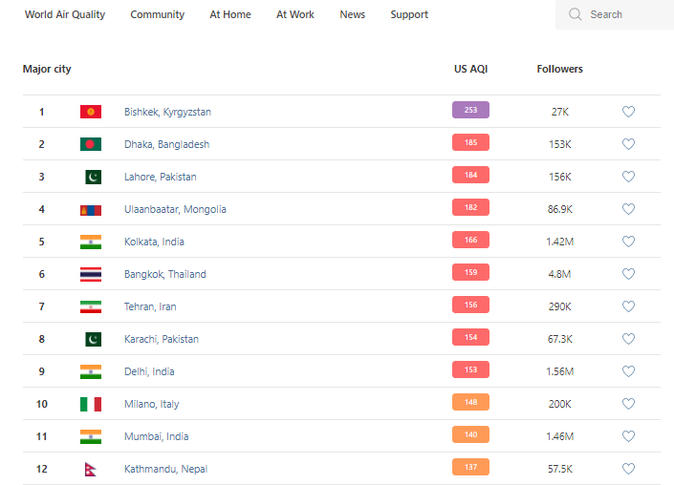674x485 pixels.
Task: Click the purple 253 AQI badge
Action: click(470, 110)
